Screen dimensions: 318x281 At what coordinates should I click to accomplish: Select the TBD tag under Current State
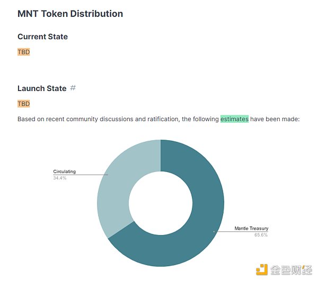pyautogui.click(x=23, y=52)
